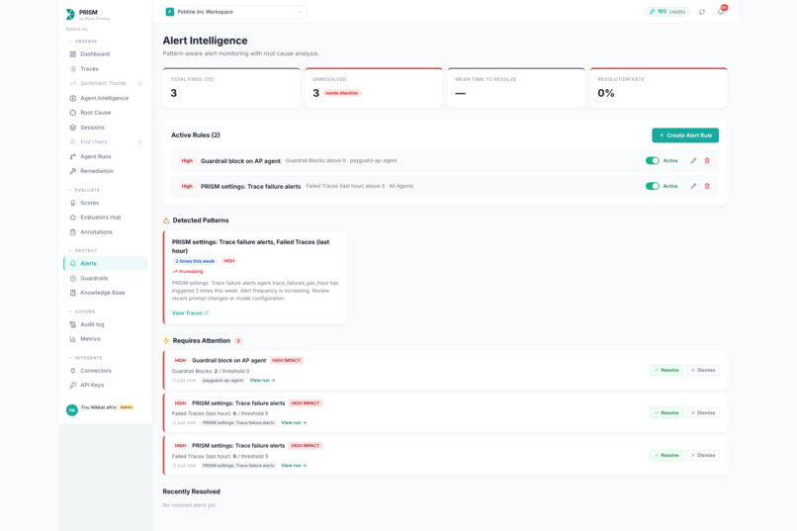The image size is (797, 531).
Task: Click the Sessions sidebar icon
Action: (x=73, y=127)
